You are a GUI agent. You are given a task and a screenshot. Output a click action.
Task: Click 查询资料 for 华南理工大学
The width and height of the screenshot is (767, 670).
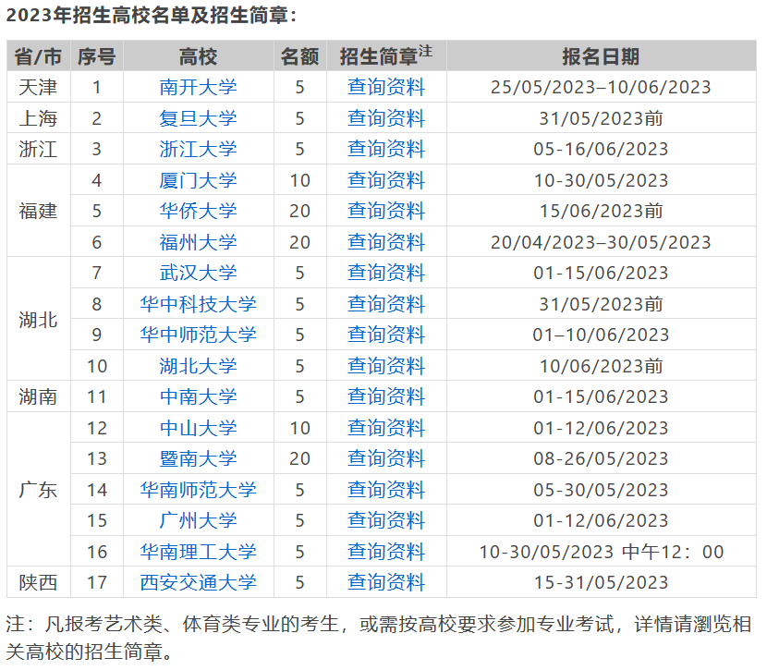385,552
